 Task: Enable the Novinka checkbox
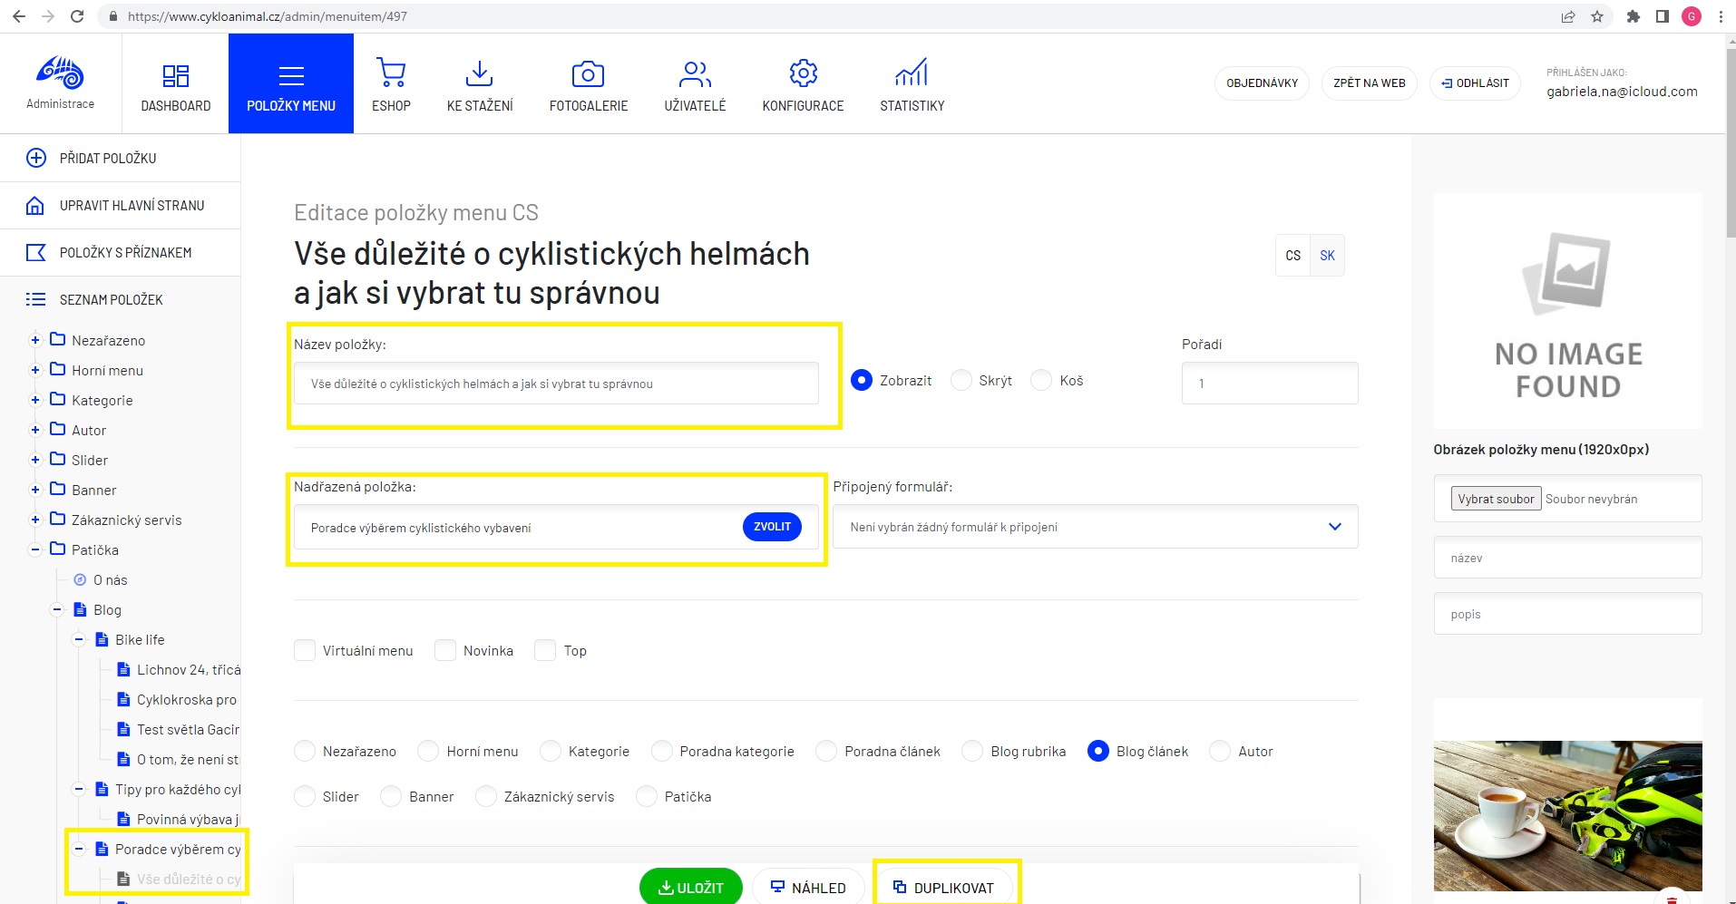click(x=445, y=650)
